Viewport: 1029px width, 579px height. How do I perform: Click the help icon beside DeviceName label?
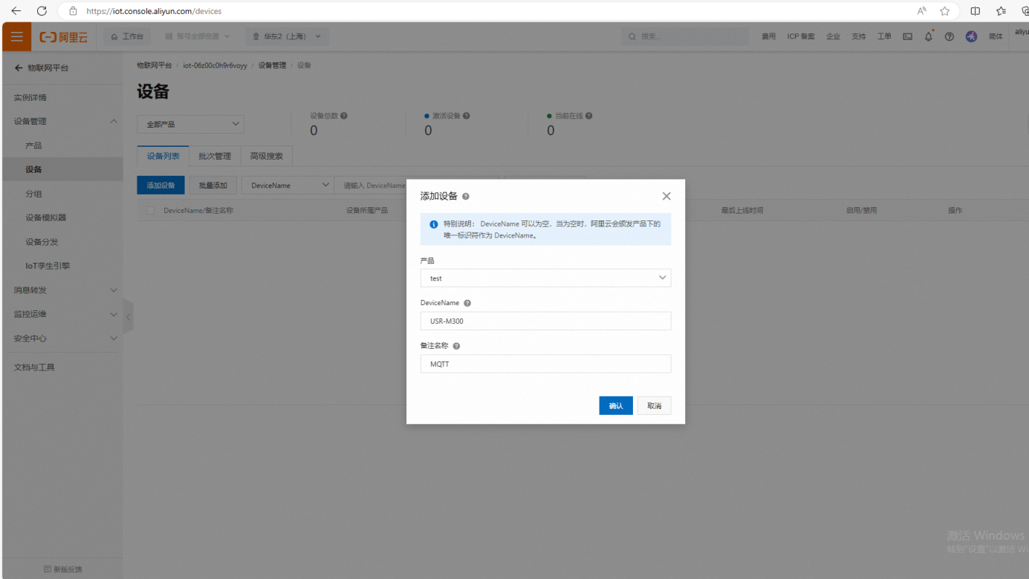pyautogui.click(x=467, y=303)
